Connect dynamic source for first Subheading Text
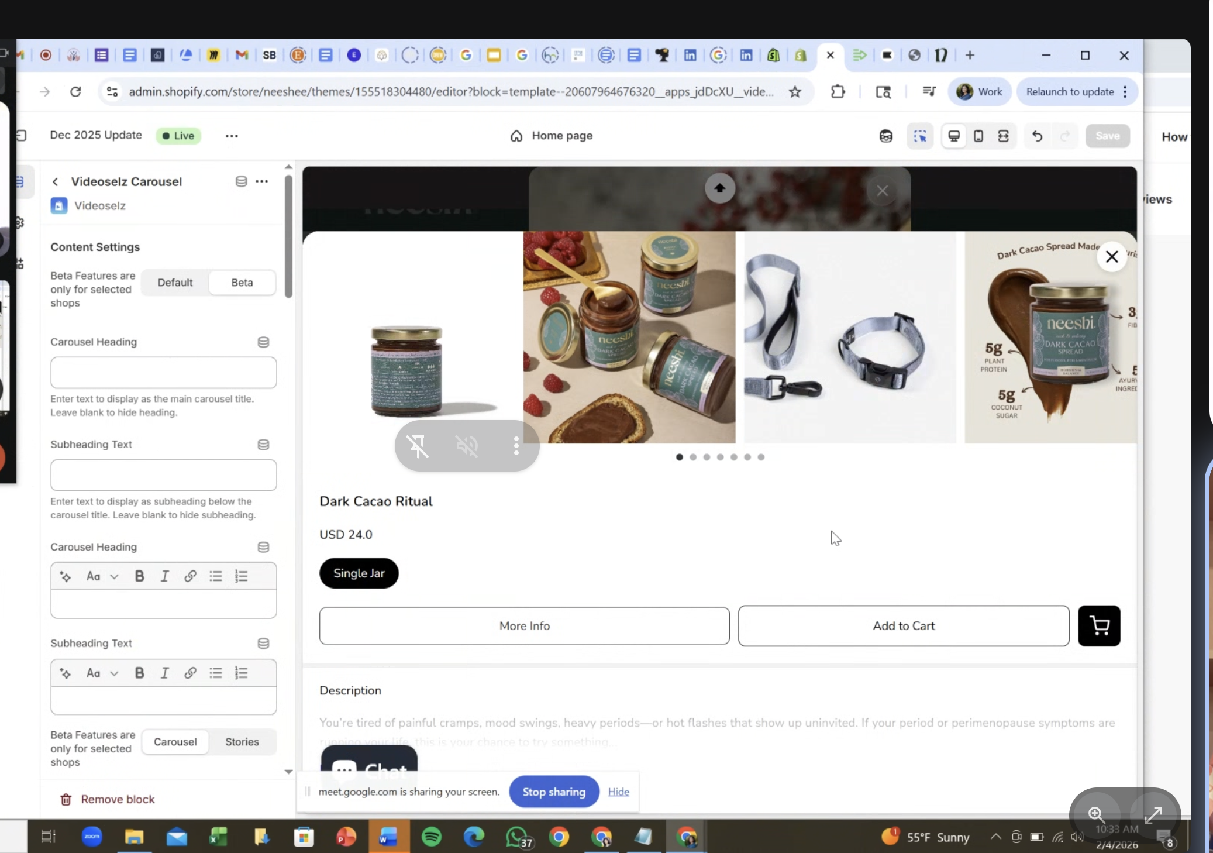Image resolution: width=1213 pixels, height=853 pixels. click(263, 445)
